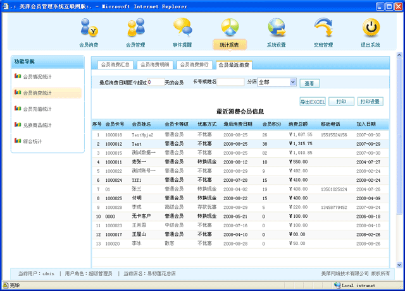Click the 消费总额 column header
This screenshot has width=405, height=291.
coord(298,124)
